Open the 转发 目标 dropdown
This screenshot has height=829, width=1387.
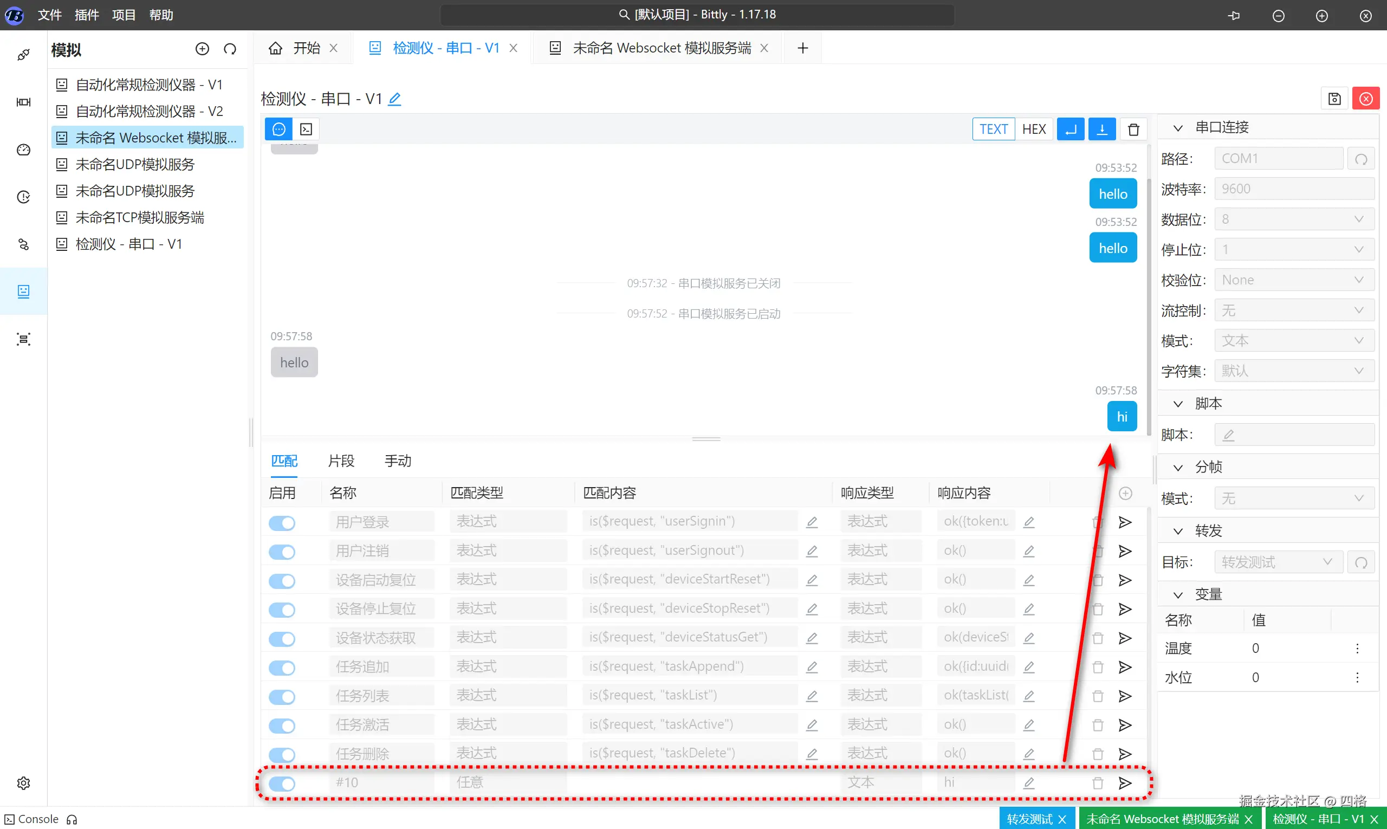pyautogui.click(x=1278, y=562)
